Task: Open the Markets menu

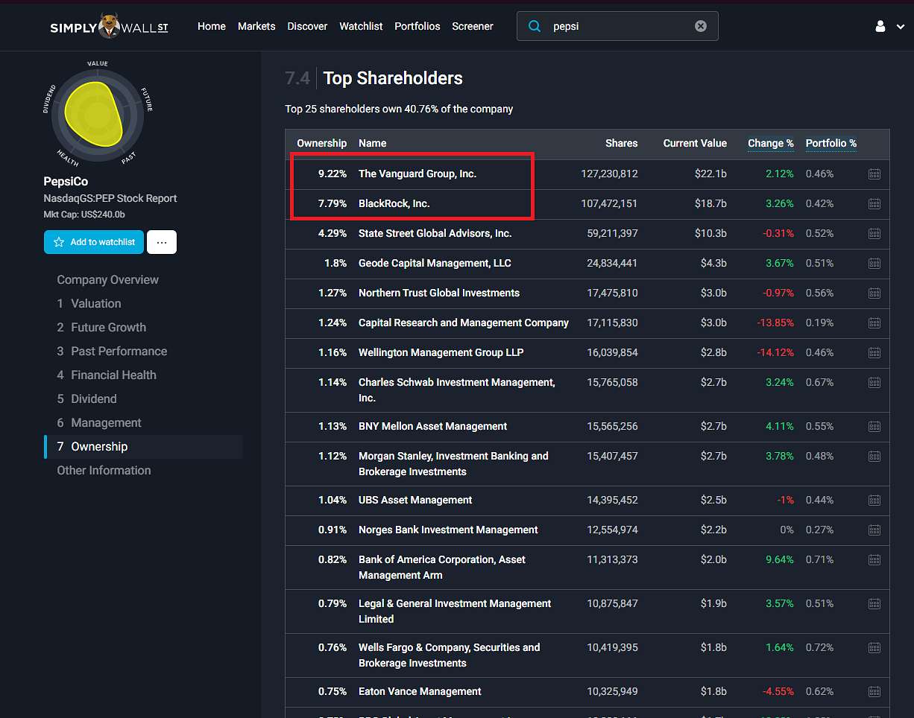Action: click(256, 26)
